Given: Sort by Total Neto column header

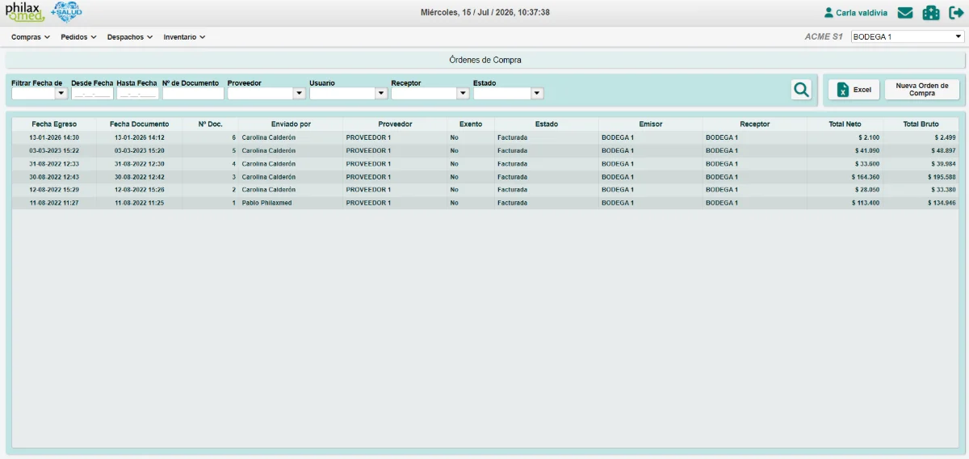Looking at the screenshot, I should coord(845,124).
